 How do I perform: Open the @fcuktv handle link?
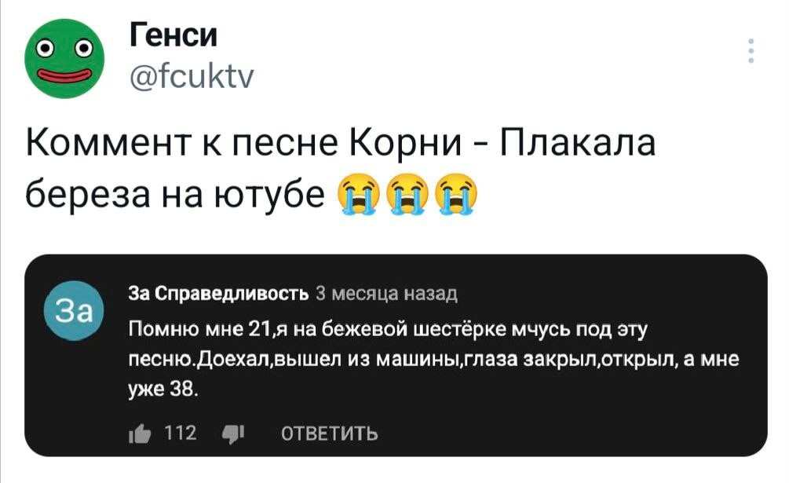[189, 76]
